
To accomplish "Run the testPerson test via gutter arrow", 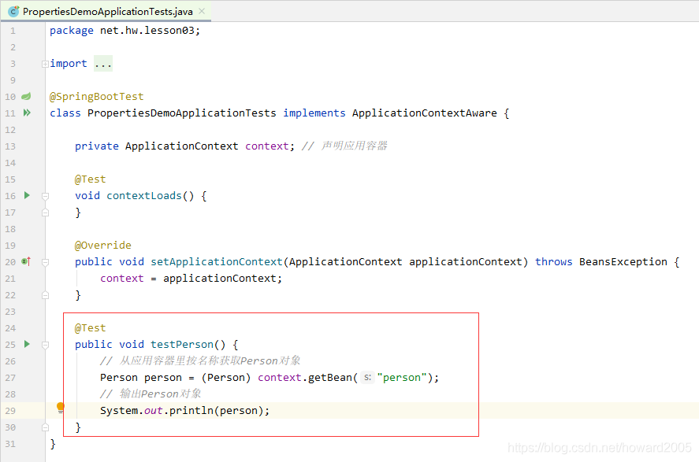I will (x=27, y=344).
